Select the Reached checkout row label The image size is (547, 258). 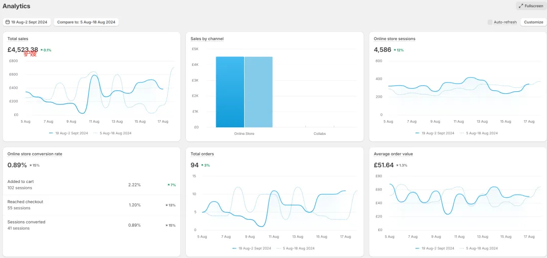(25, 202)
